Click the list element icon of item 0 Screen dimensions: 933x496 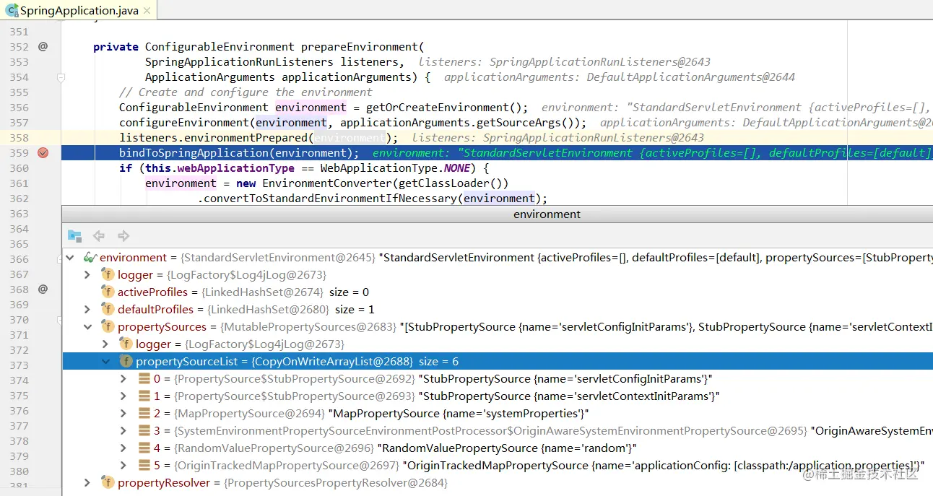(144, 378)
